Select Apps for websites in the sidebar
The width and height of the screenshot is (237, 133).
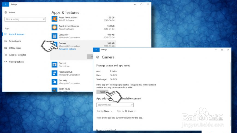pyautogui.click(x=17, y=55)
